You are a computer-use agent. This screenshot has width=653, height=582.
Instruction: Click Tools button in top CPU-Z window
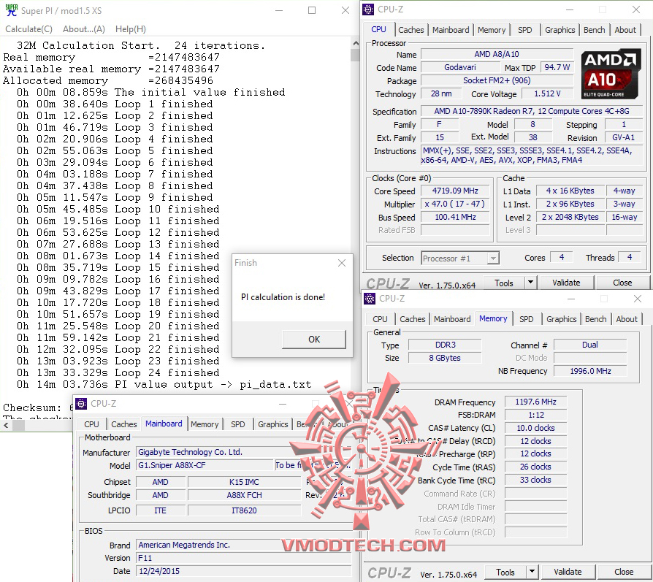[504, 283]
